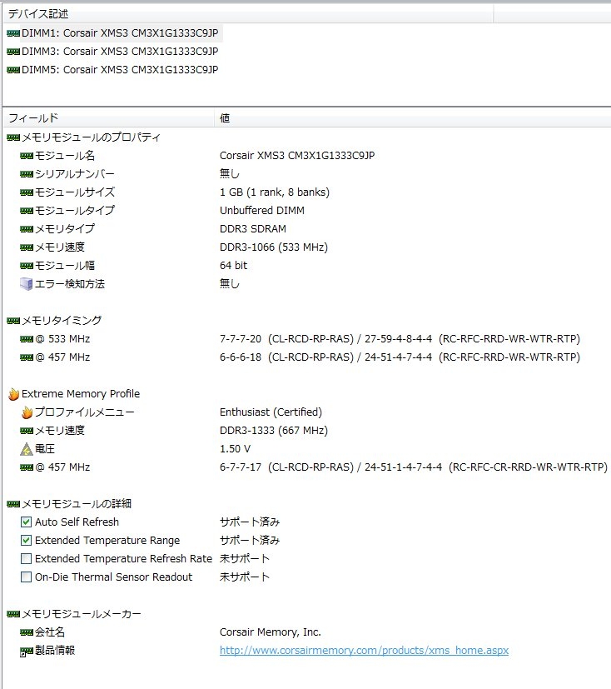This screenshot has width=611, height=689.
Task: Click the icon beside 6-6-6-18 @ 457 MHz row
Action: [x=27, y=357]
